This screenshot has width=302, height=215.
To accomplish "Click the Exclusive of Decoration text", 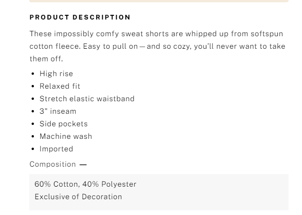I will tap(78, 197).
